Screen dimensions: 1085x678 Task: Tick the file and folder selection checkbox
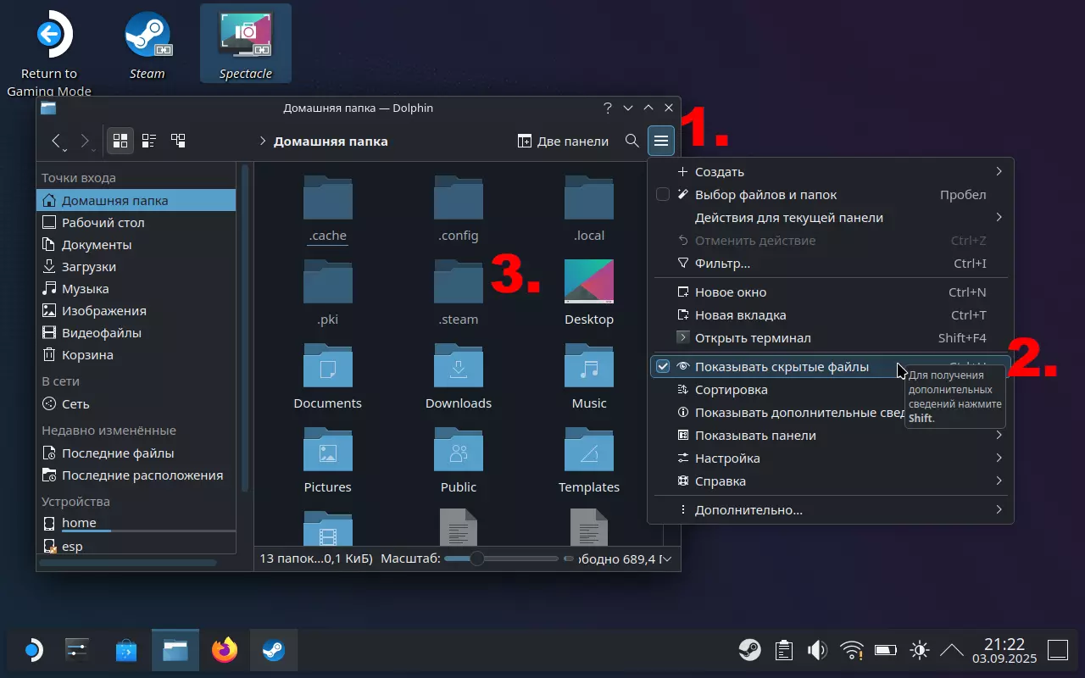pyautogui.click(x=663, y=195)
